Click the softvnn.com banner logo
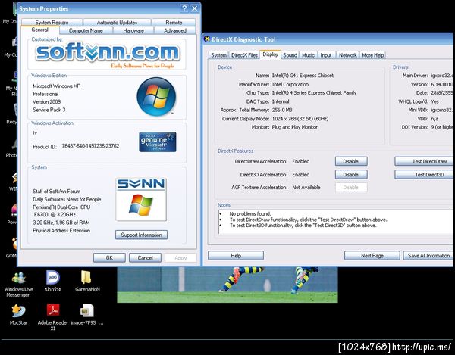The image size is (455, 355). (x=108, y=54)
